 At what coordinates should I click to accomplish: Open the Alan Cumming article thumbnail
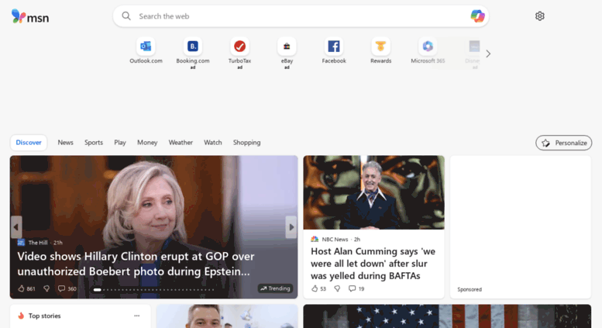pos(373,192)
